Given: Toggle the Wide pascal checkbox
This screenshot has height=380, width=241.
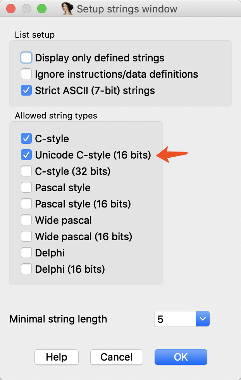Looking at the screenshot, I should pos(26,220).
